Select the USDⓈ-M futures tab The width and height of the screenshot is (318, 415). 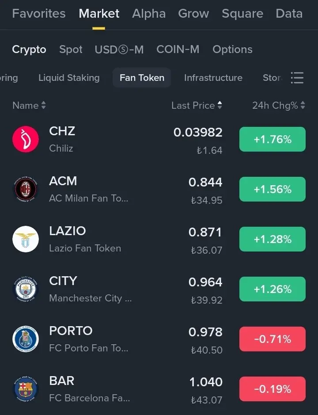(119, 49)
